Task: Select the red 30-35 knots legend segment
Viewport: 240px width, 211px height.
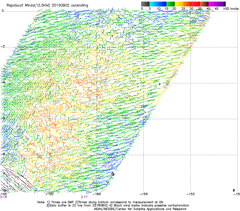Action: click(x=196, y=4)
